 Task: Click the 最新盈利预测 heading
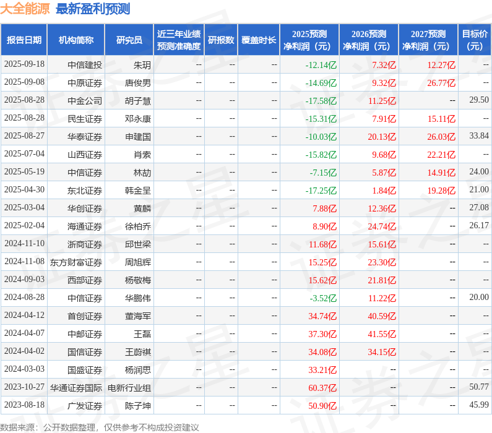(x=93, y=9)
